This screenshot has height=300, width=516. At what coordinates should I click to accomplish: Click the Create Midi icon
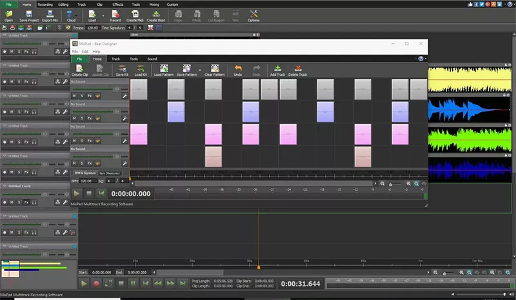click(135, 15)
